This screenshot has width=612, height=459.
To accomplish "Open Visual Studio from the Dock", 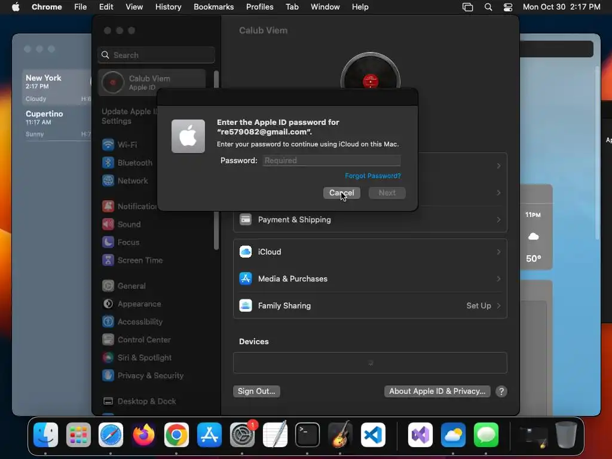I will click(x=420, y=435).
